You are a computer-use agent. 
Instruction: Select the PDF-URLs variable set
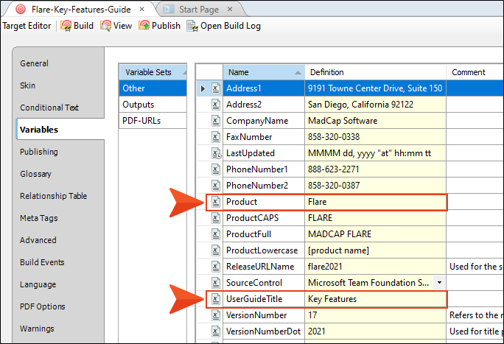(153, 121)
